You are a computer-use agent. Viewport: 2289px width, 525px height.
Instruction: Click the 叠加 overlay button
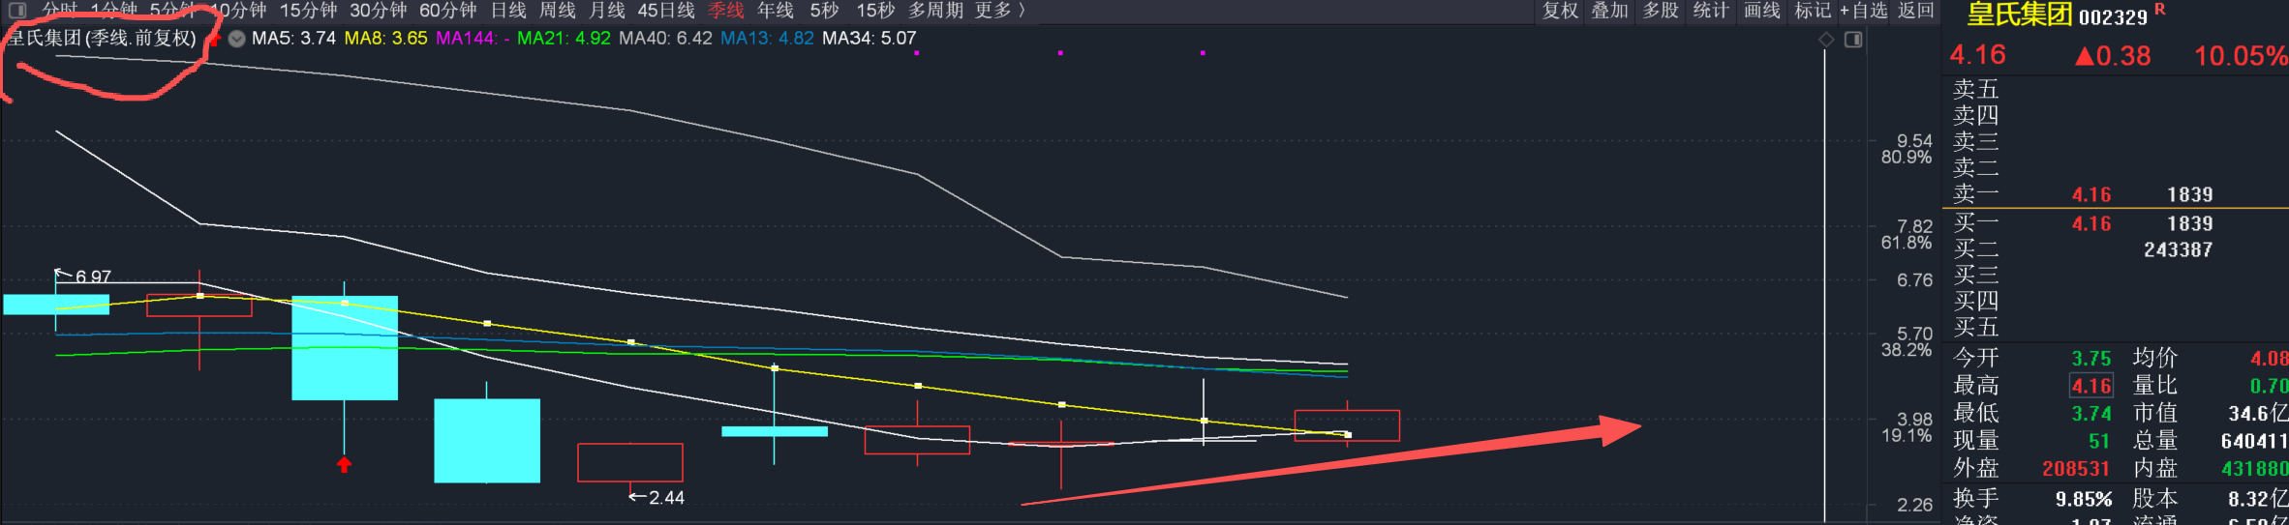pos(1609,10)
